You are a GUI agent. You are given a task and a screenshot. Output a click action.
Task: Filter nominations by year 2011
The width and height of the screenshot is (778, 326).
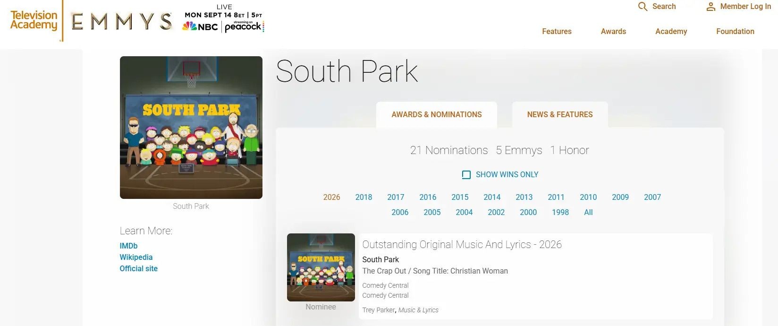556,197
